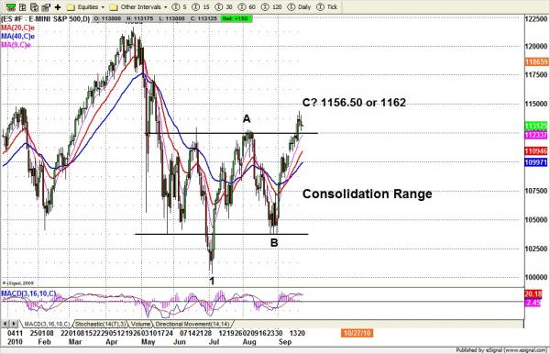Switch to 60-minute interval
The height and width of the screenshot is (354, 550).
(247, 7)
